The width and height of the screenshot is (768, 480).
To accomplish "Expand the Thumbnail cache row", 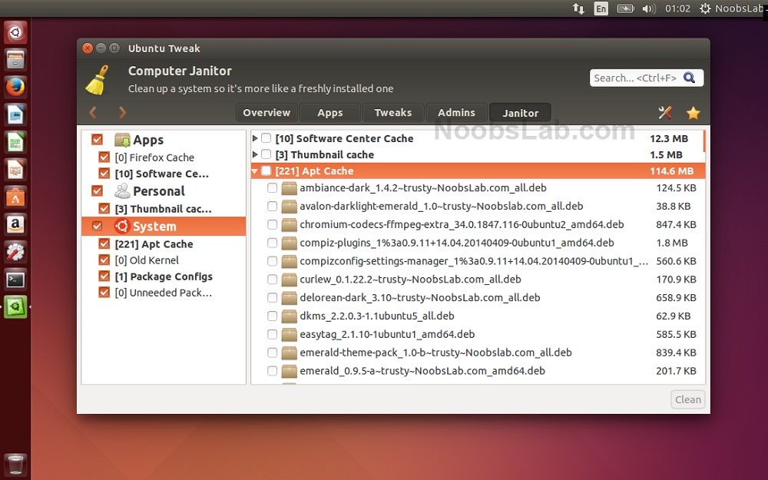I will tap(255, 155).
